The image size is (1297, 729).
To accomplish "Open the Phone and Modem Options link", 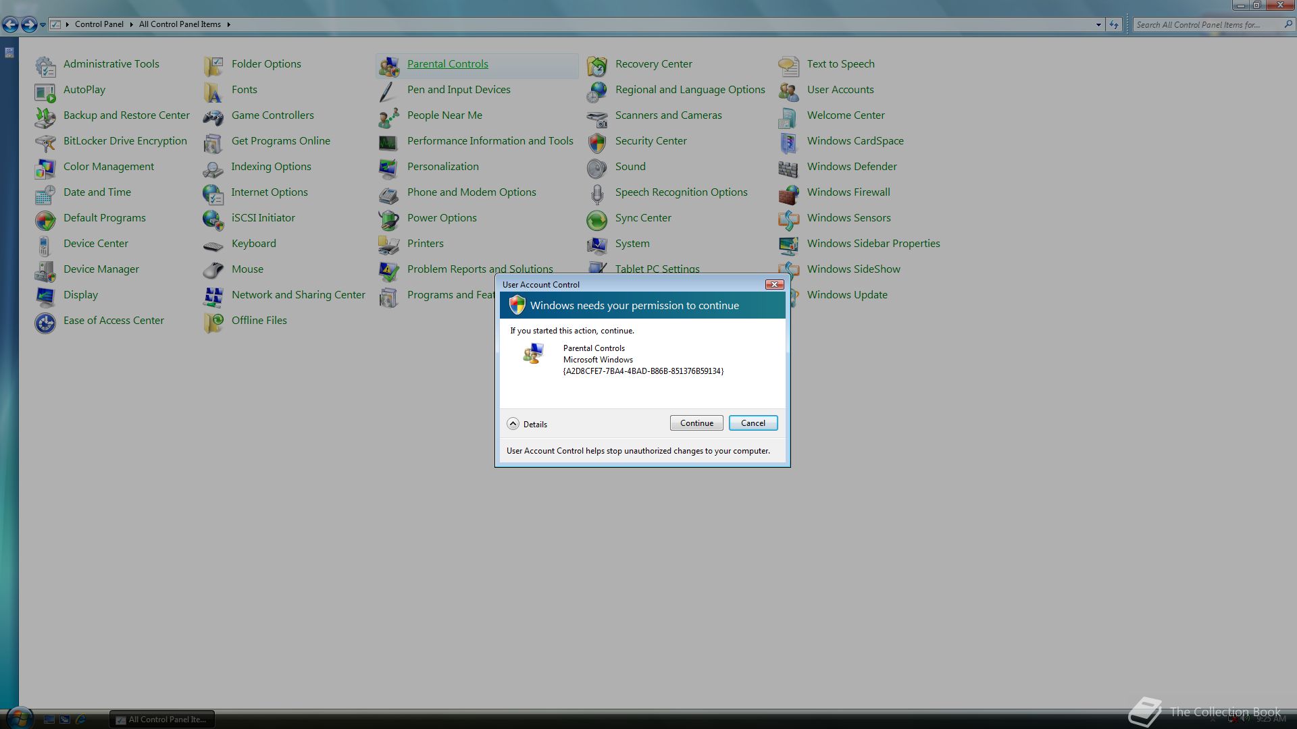I will point(472,192).
